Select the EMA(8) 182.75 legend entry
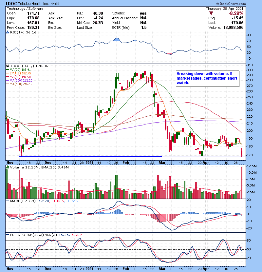This screenshot has width=262, height=272. 19,73
